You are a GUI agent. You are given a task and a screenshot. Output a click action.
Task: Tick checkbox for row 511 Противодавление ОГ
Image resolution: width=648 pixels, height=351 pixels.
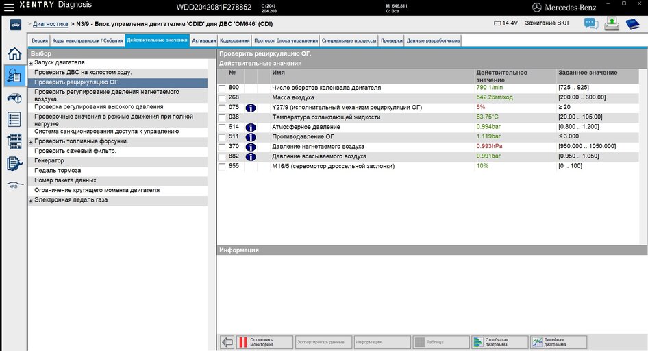[223, 137]
